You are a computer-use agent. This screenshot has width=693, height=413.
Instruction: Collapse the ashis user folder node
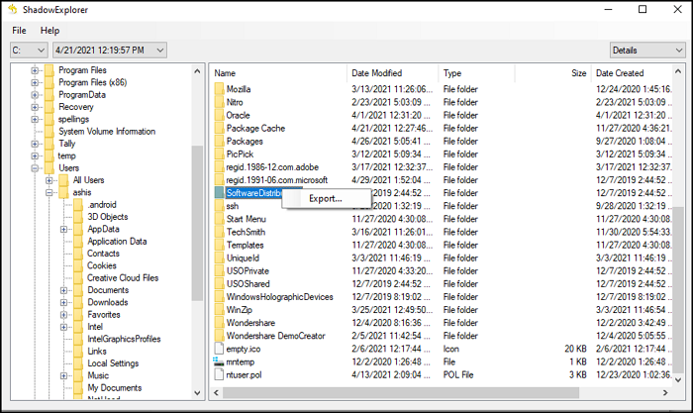(x=49, y=192)
